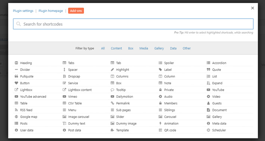Image resolution: width=265 pixels, height=141 pixels.
Task: Click the Button heart icon
Action: [x=16, y=83]
